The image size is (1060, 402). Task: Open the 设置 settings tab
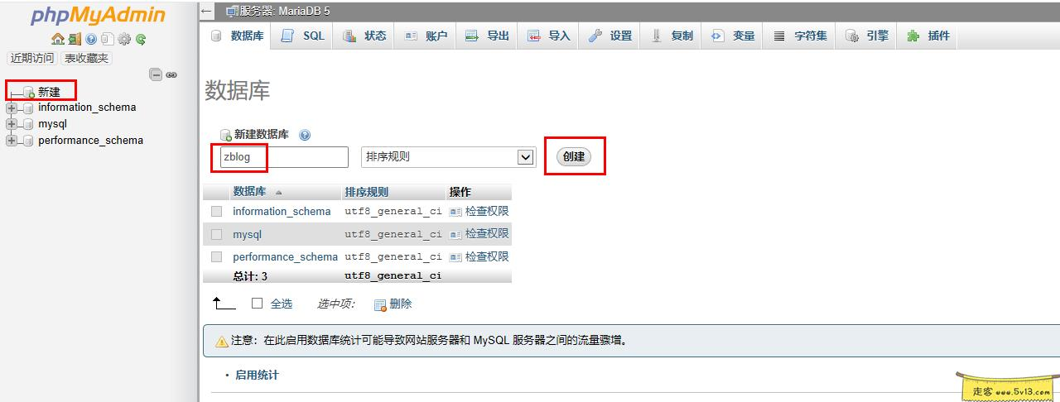click(x=609, y=36)
